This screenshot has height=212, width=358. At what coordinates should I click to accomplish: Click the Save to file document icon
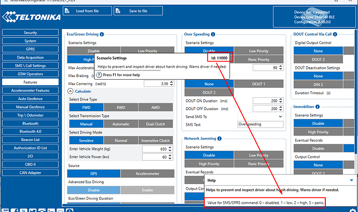pos(118,11)
